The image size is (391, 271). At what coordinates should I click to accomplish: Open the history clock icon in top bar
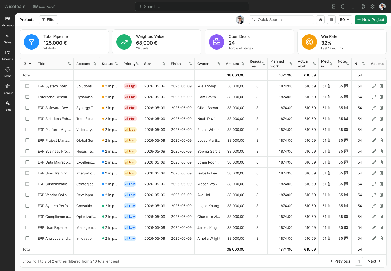(x=343, y=7)
